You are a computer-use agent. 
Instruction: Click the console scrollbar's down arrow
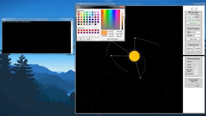pos(72,52)
